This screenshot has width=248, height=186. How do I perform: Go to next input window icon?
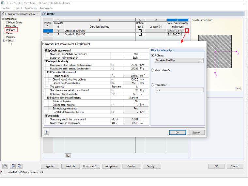coord(20,166)
